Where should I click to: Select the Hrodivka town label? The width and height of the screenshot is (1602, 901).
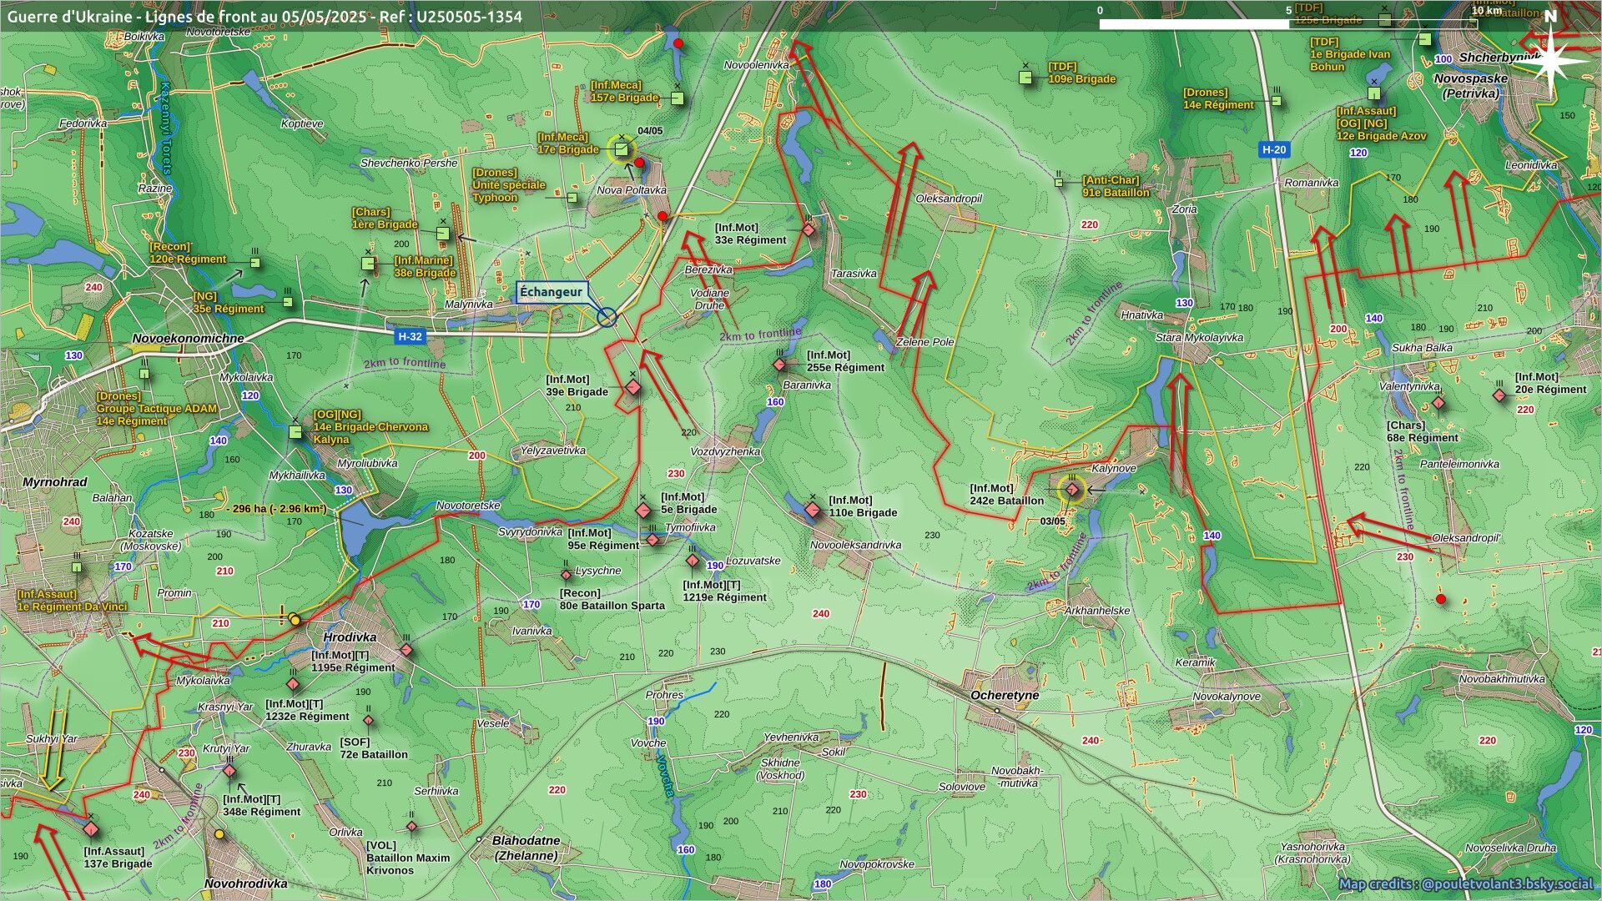(350, 637)
